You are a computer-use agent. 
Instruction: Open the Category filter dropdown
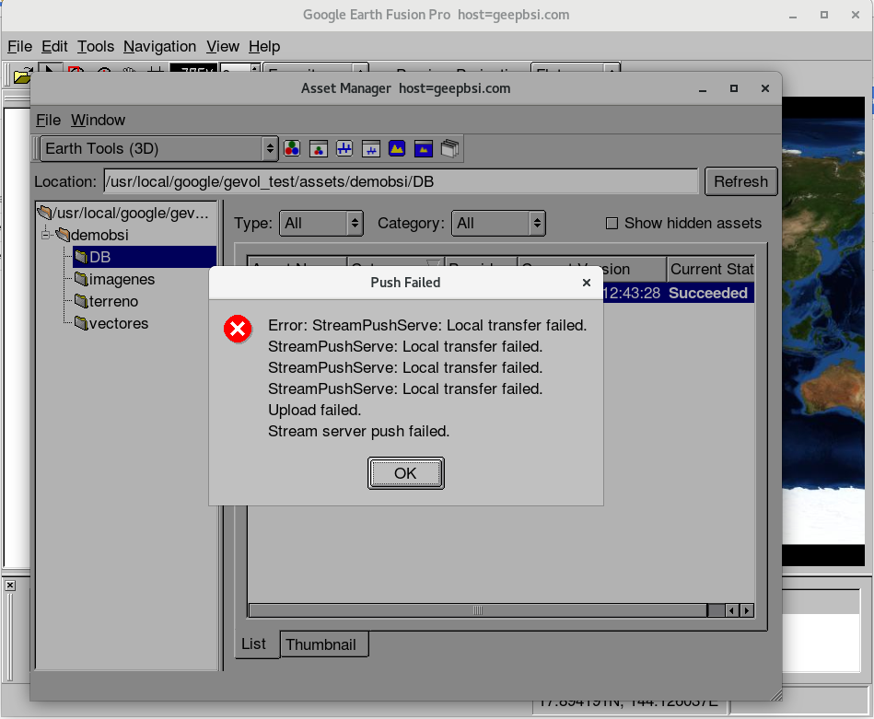[x=497, y=223]
